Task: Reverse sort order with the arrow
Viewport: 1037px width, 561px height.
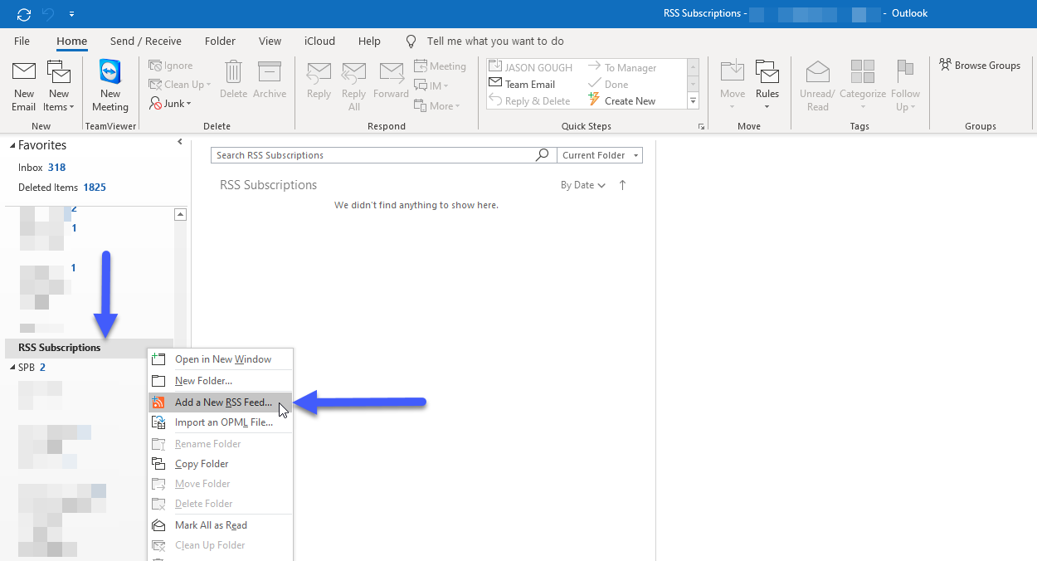Action: coord(622,185)
